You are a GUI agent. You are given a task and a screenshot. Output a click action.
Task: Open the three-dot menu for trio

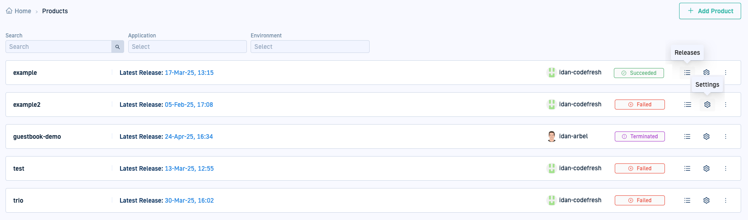coord(726,200)
